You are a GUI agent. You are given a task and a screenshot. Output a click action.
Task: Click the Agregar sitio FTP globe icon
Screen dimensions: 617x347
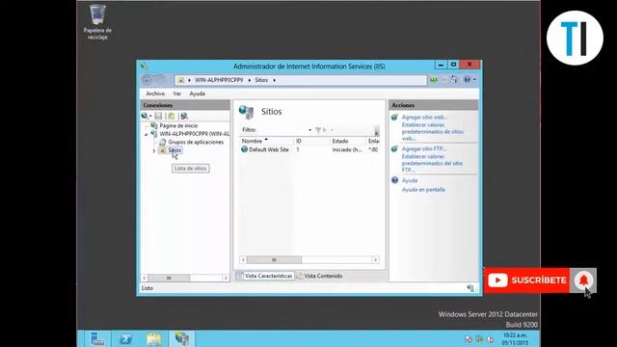pos(394,148)
